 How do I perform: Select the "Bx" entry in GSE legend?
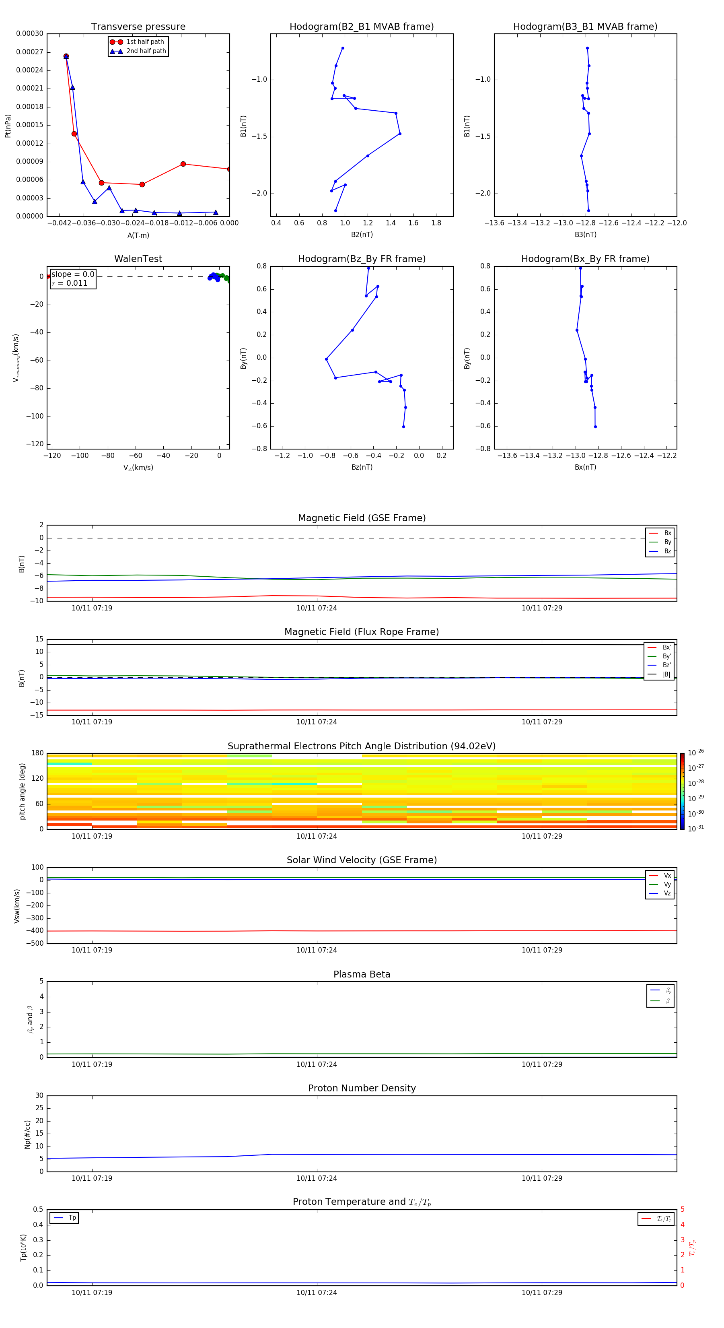[660, 533]
